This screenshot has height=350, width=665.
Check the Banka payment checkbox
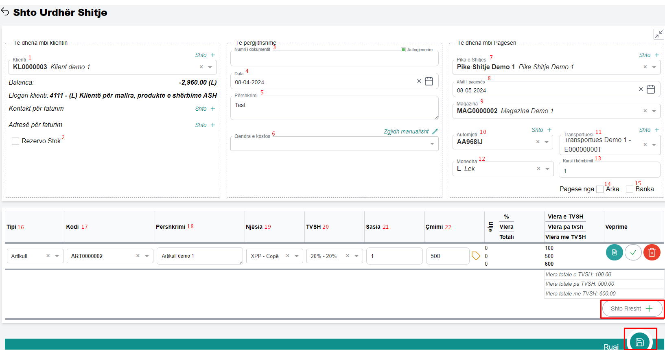[x=630, y=189]
